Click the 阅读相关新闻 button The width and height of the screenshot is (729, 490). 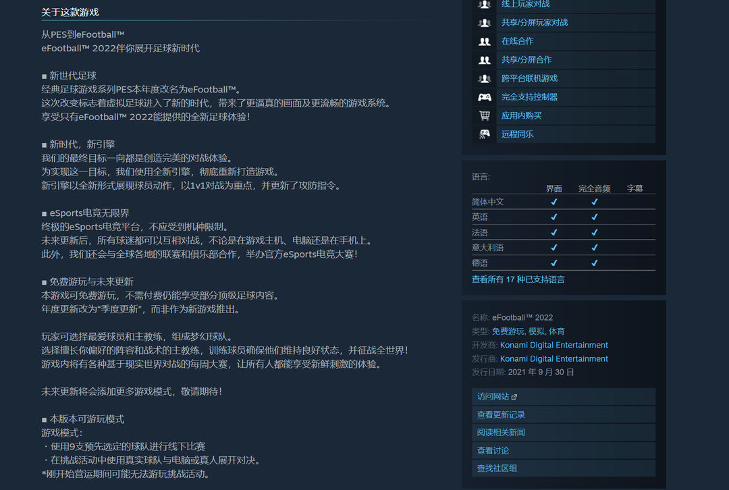tap(564, 433)
